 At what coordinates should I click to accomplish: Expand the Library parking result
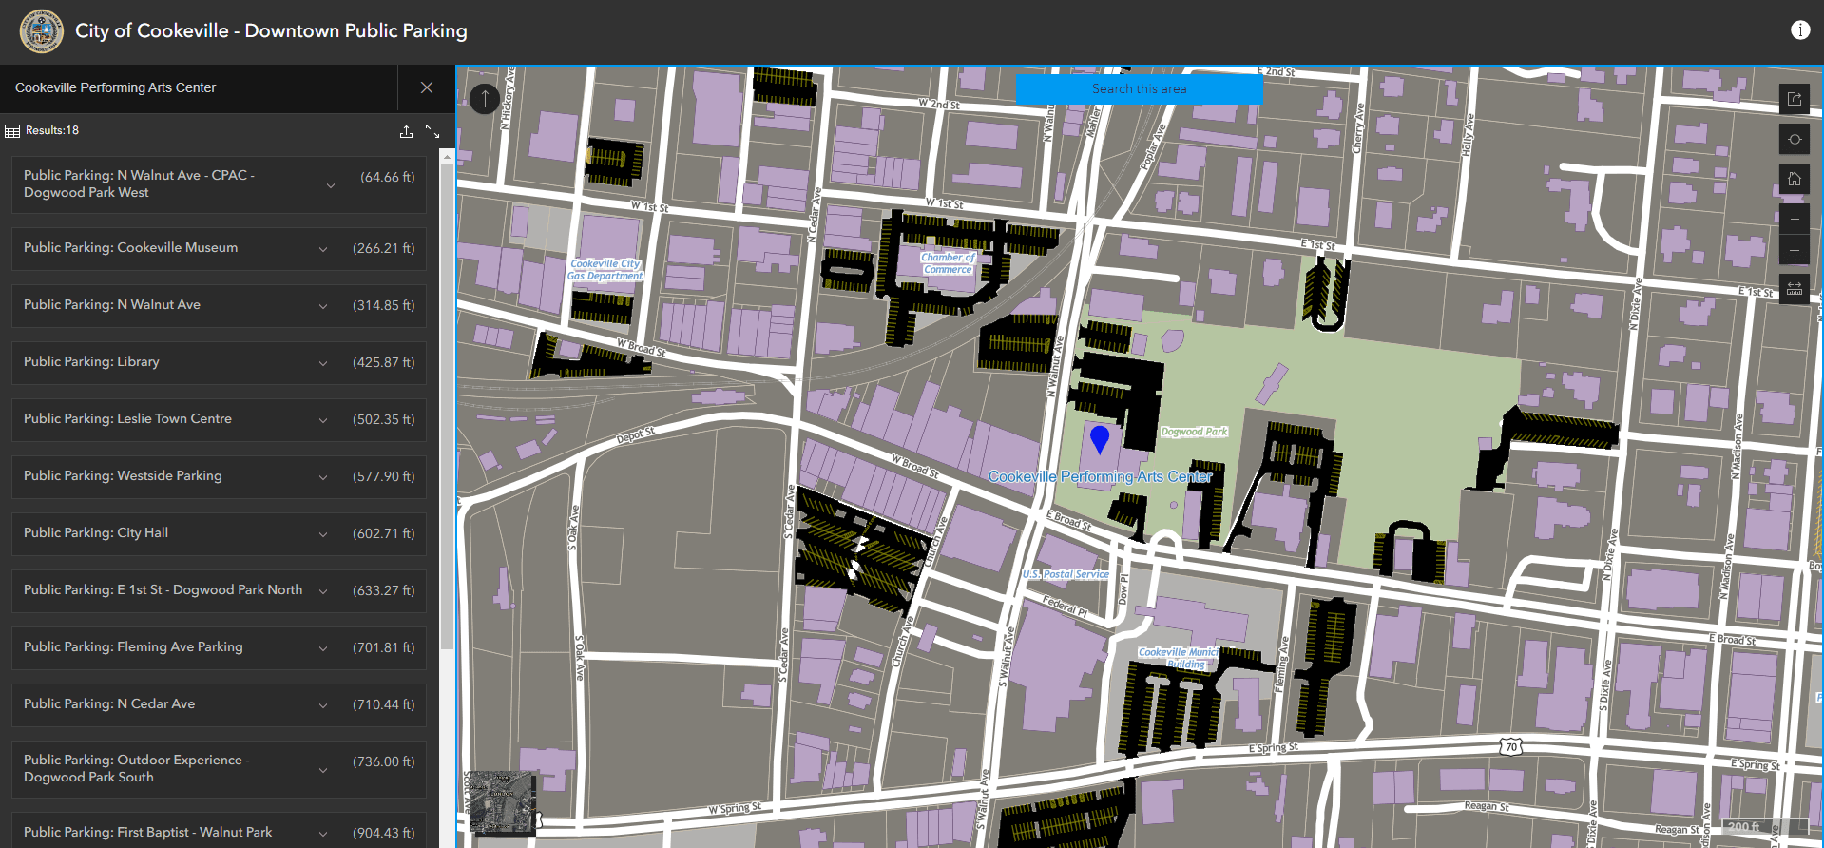323,363
